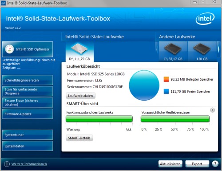Open the Firmware-Update section
The width and height of the screenshot is (222, 171).
pyautogui.click(x=28, y=114)
